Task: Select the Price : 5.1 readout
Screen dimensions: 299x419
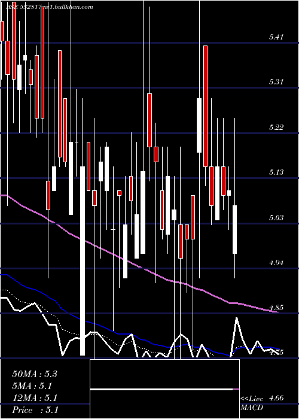Action: [35, 410]
